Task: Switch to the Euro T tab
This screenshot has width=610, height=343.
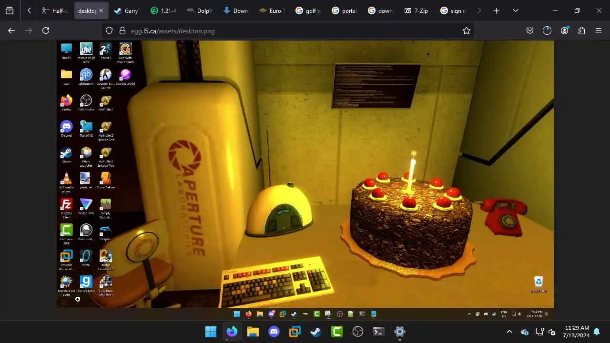Action: pos(272,10)
